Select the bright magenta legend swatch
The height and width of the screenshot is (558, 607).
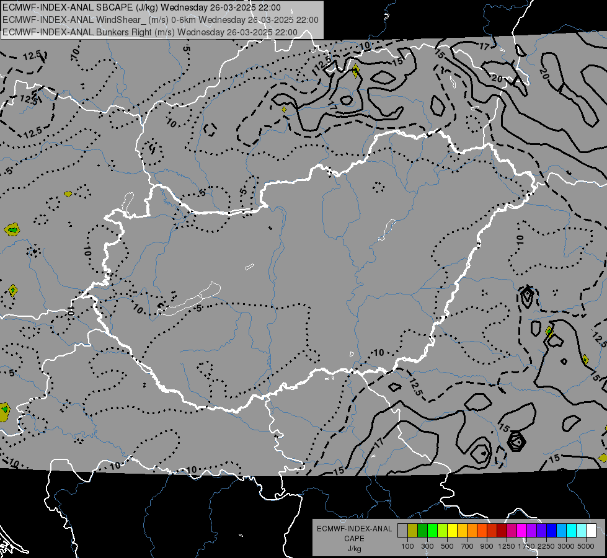[x=522, y=531]
